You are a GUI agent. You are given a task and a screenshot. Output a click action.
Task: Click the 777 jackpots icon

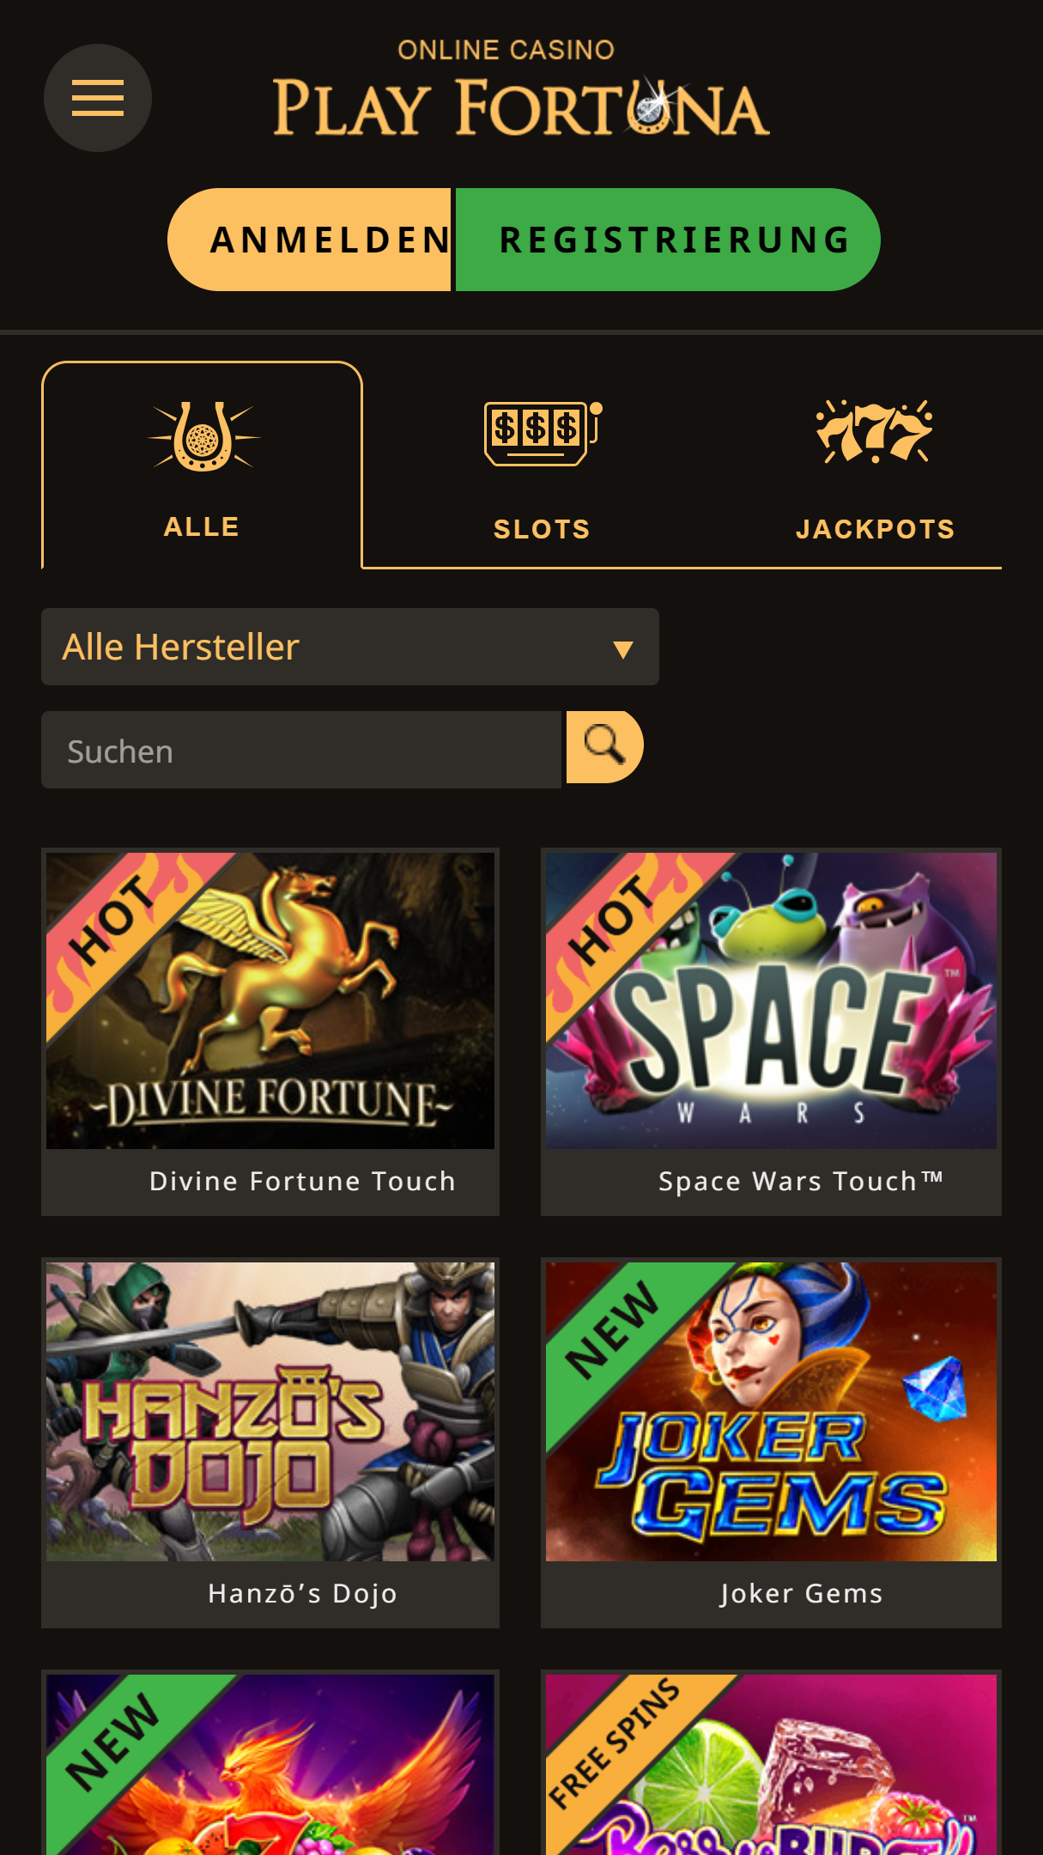(x=874, y=431)
